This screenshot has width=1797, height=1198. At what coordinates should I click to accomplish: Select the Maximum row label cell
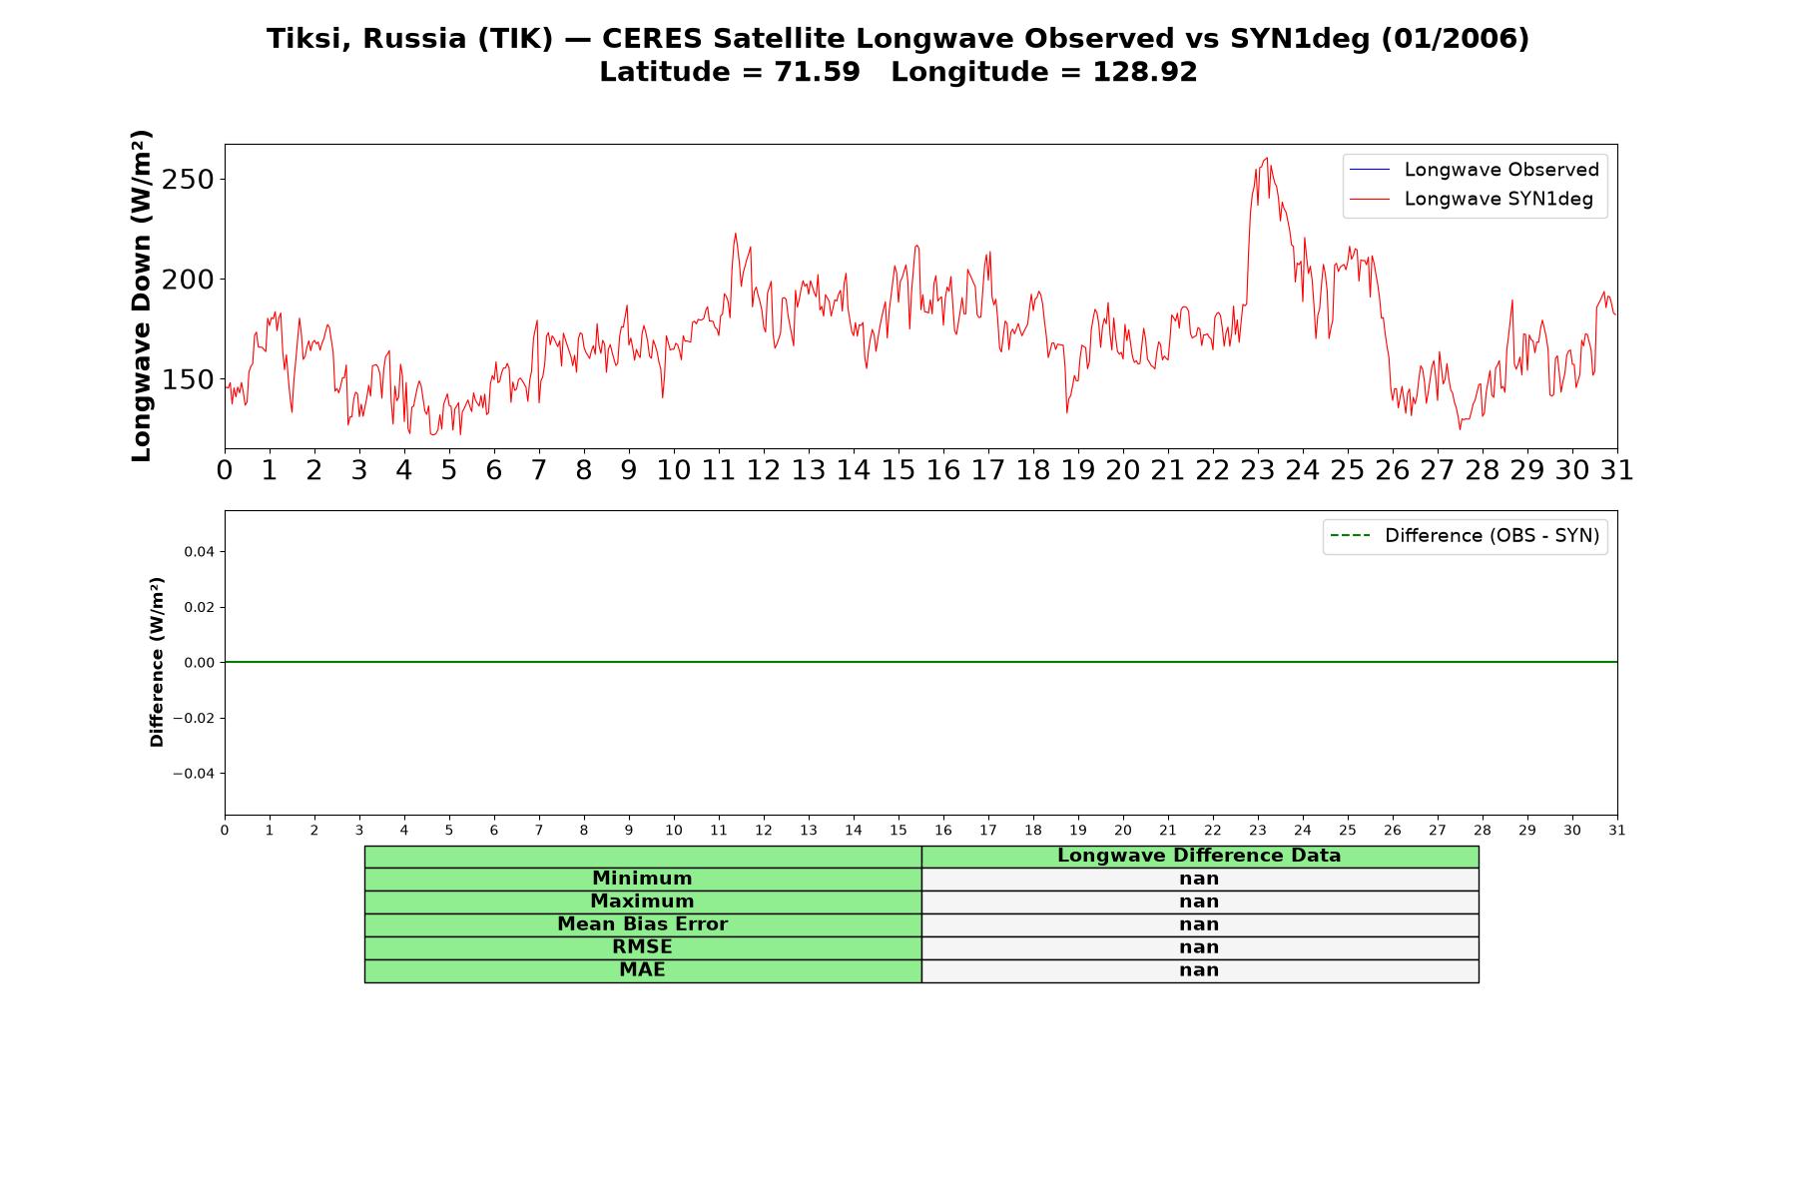[x=642, y=901]
